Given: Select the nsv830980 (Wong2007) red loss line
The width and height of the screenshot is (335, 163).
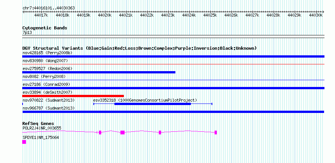Looking at the screenshot, I should (x=173, y=64).
